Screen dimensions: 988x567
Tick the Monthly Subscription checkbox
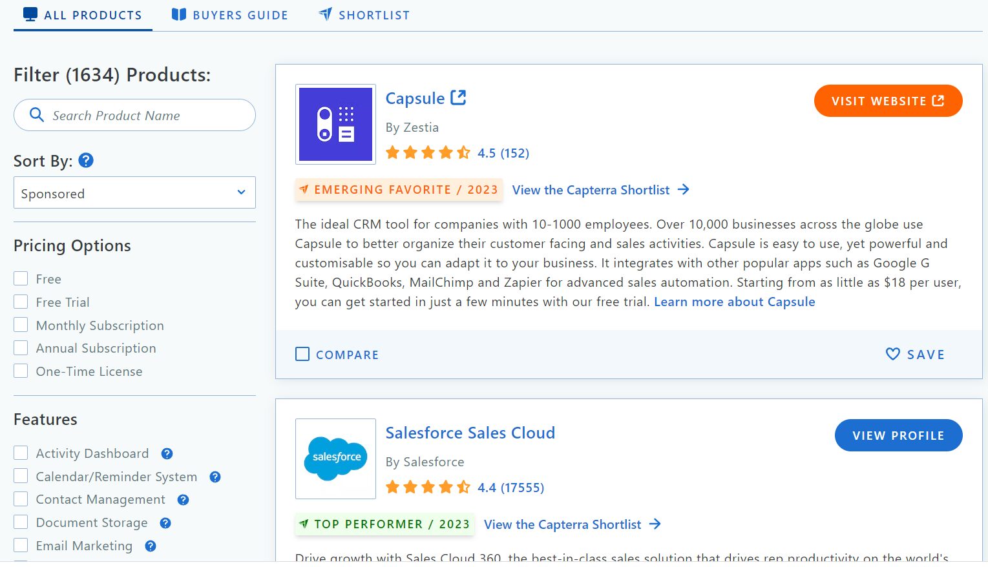click(21, 325)
